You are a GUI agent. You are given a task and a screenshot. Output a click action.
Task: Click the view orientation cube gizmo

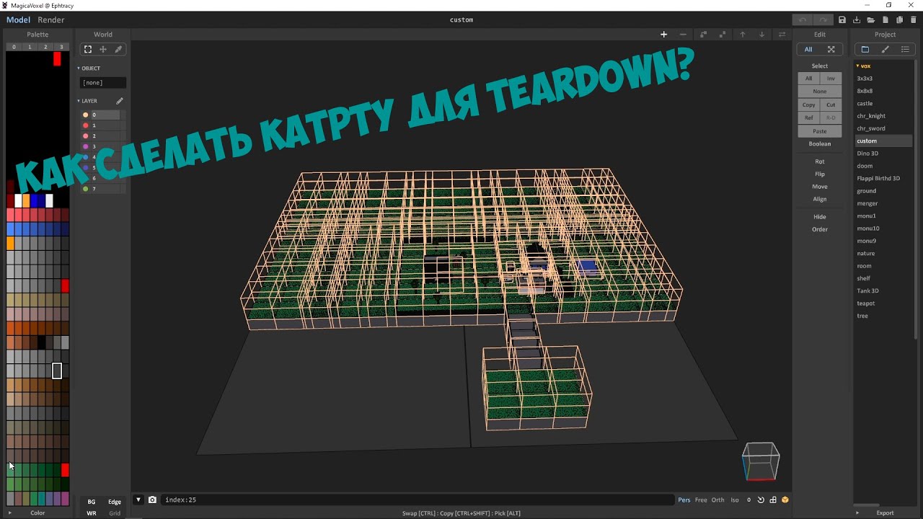point(761,461)
